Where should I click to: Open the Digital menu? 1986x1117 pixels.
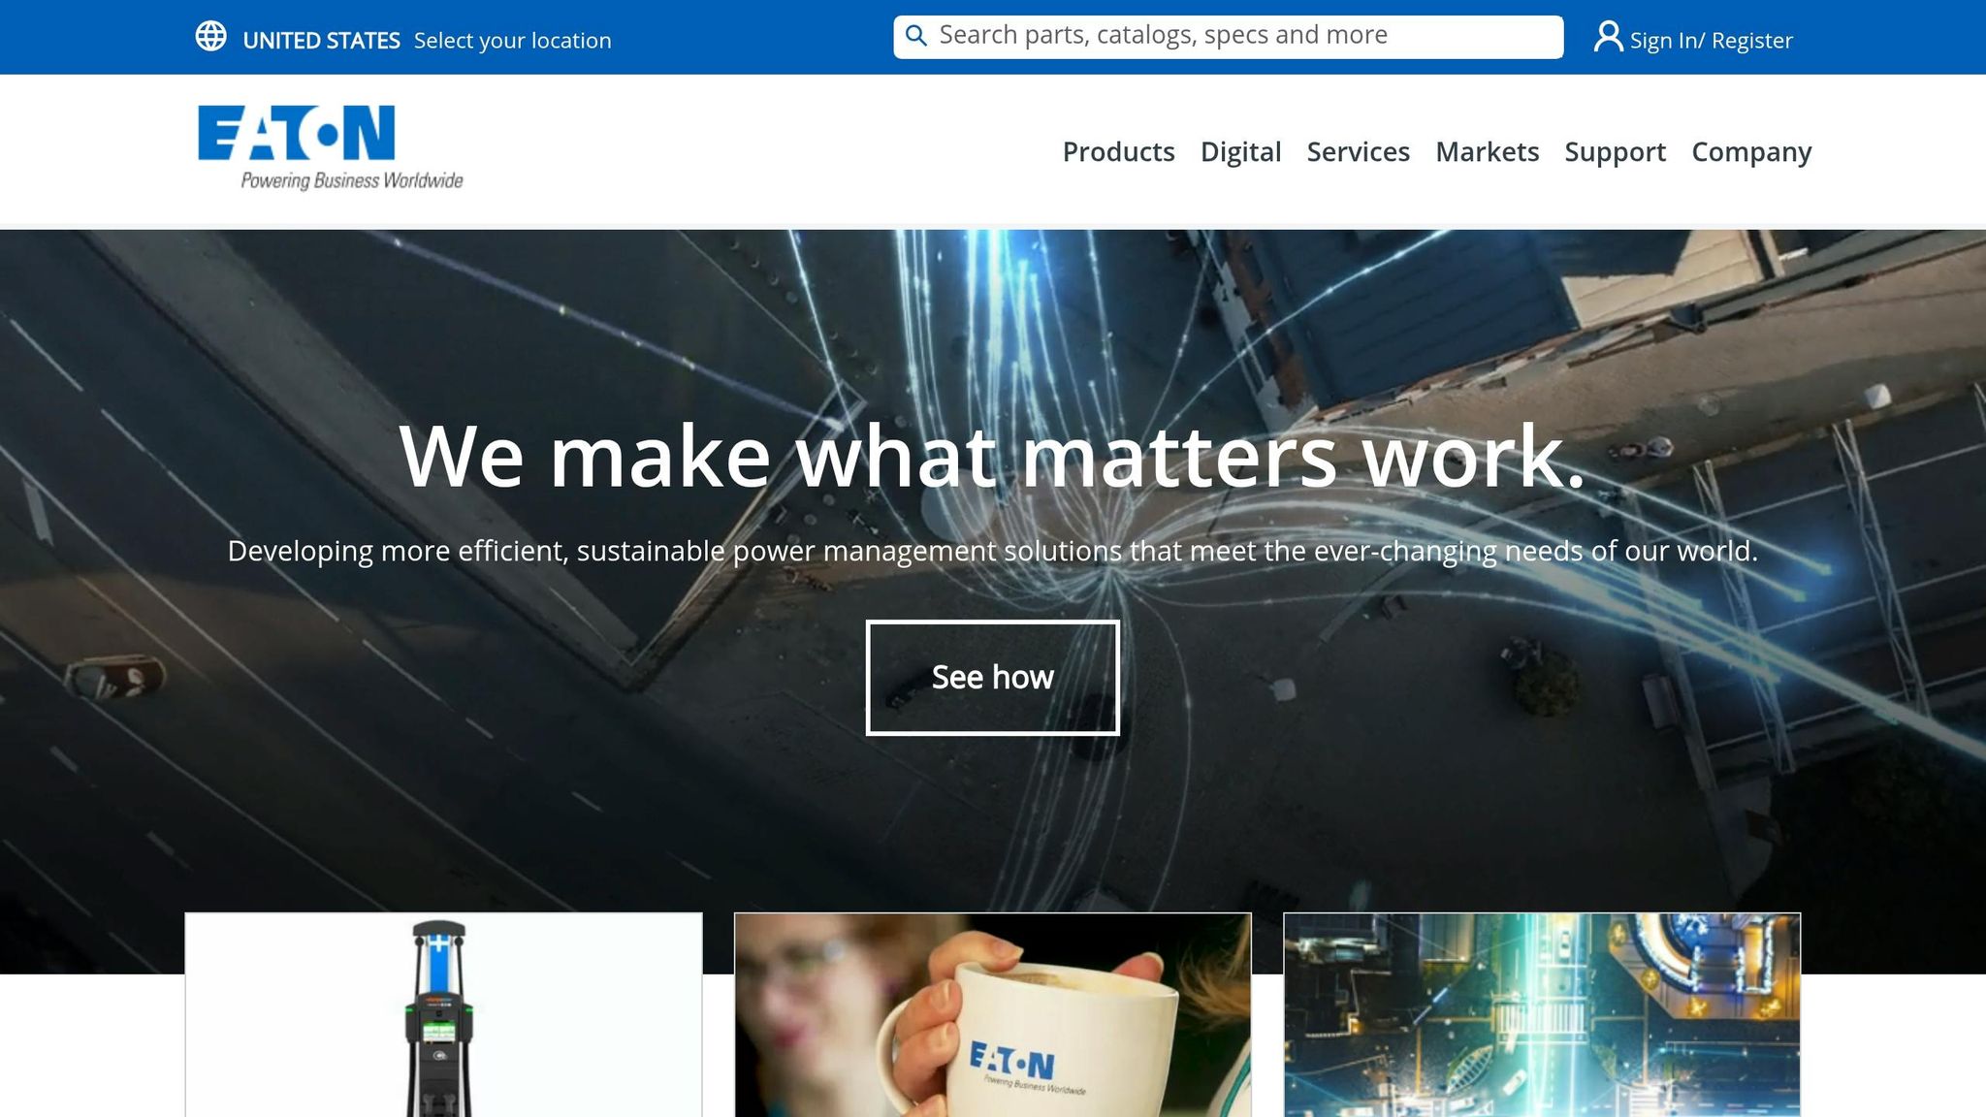tap(1240, 152)
